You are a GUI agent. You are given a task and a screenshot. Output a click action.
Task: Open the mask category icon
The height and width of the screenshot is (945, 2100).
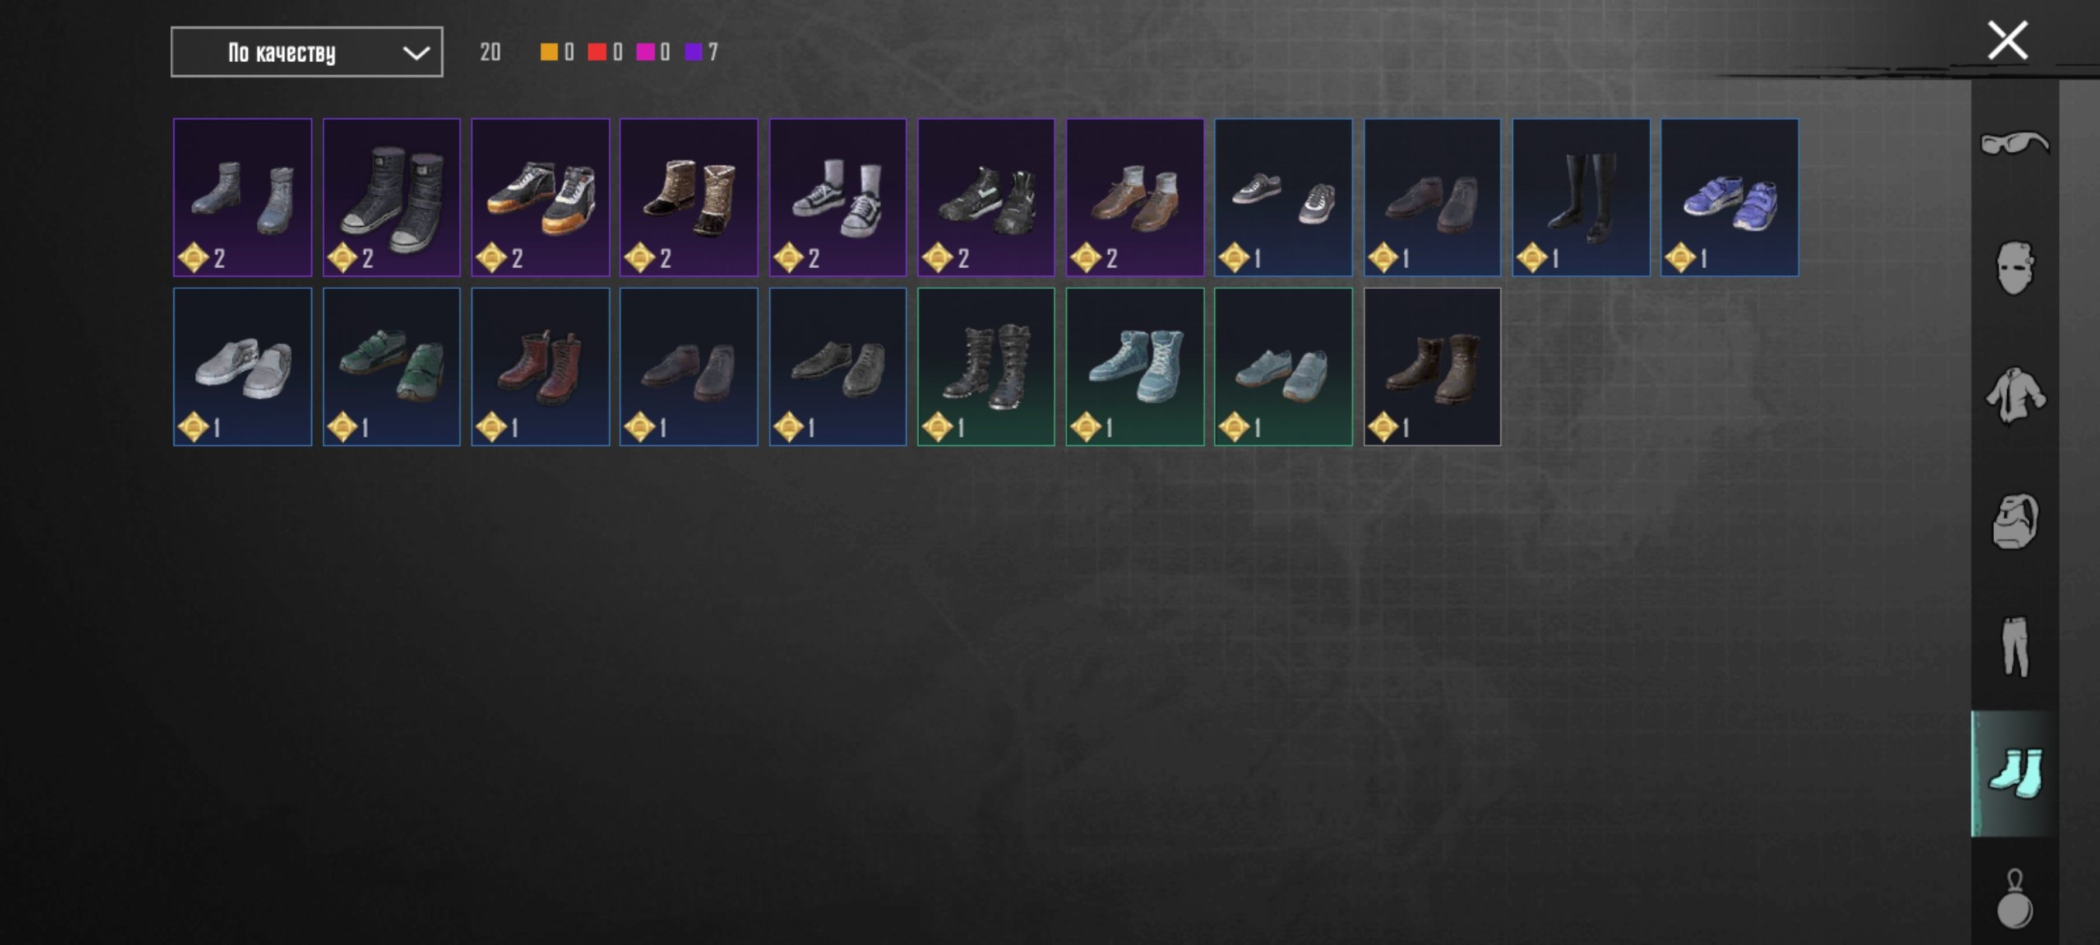pos(2014,267)
